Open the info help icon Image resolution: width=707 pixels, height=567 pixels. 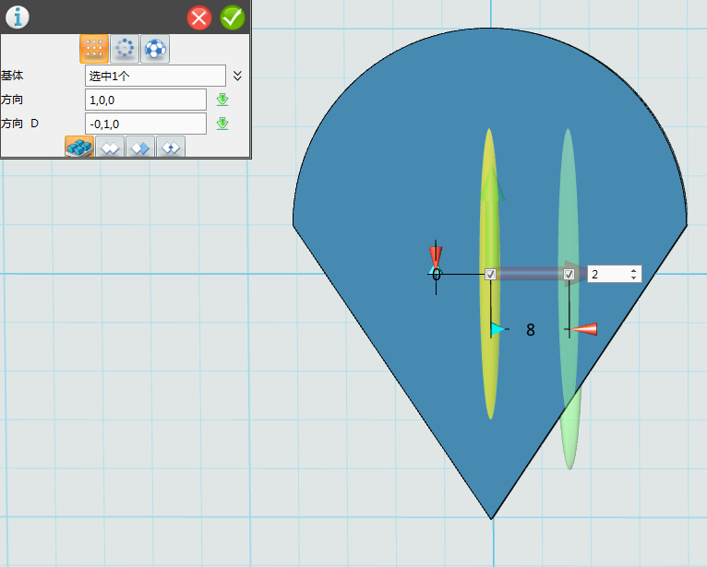point(18,18)
